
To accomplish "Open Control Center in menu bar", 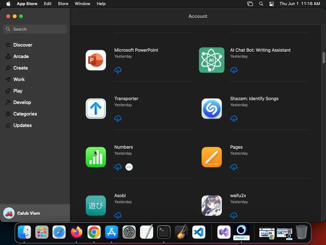I will click(x=272, y=4).
